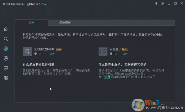Click the PRO badge next to 安全盒子
Viewport: 185px width, 112px height.
click(x=125, y=49)
